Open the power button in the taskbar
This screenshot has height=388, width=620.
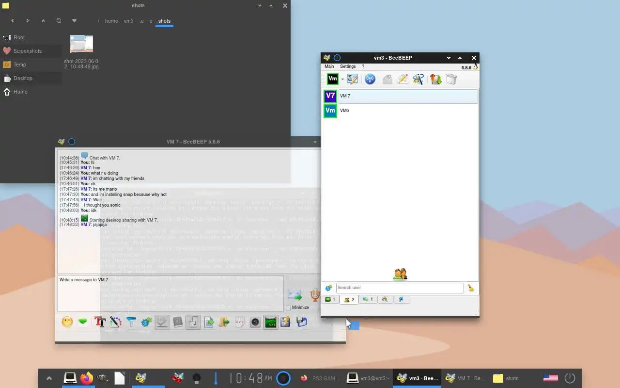(570, 378)
